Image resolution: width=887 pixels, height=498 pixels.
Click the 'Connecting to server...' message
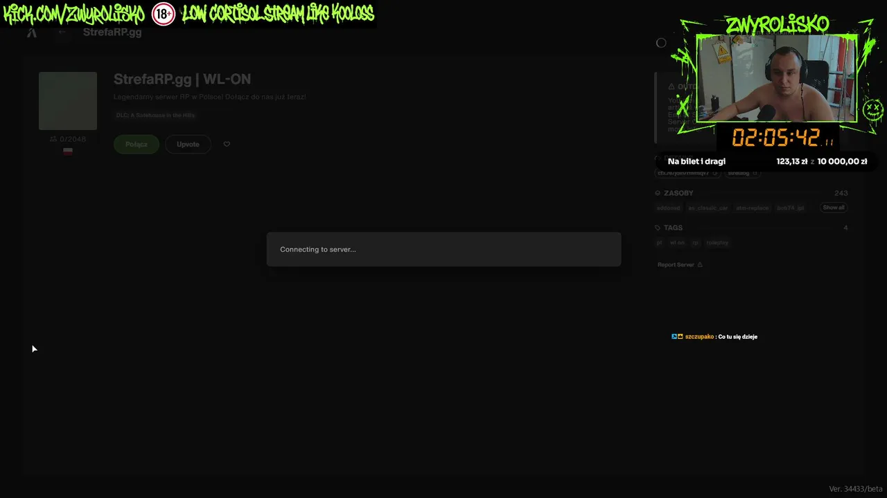pyautogui.click(x=318, y=250)
